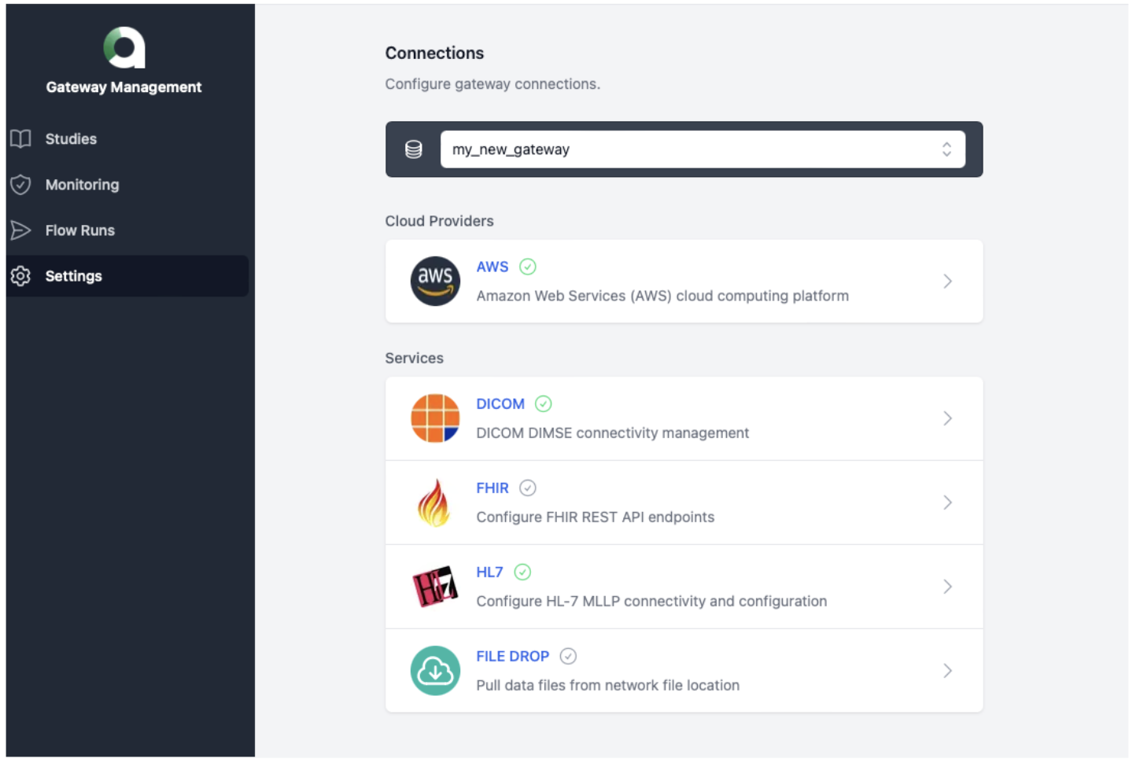Click the Cloud Providers section label
Image resolution: width=1136 pixels, height=766 pixels.
(439, 221)
